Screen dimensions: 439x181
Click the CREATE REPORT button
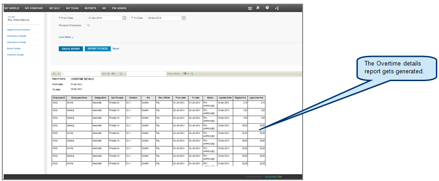(71, 49)
